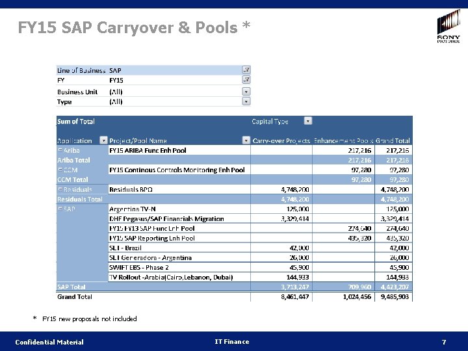Open the FY filter icon
This screenshot has height=351, width=468.
246,80
